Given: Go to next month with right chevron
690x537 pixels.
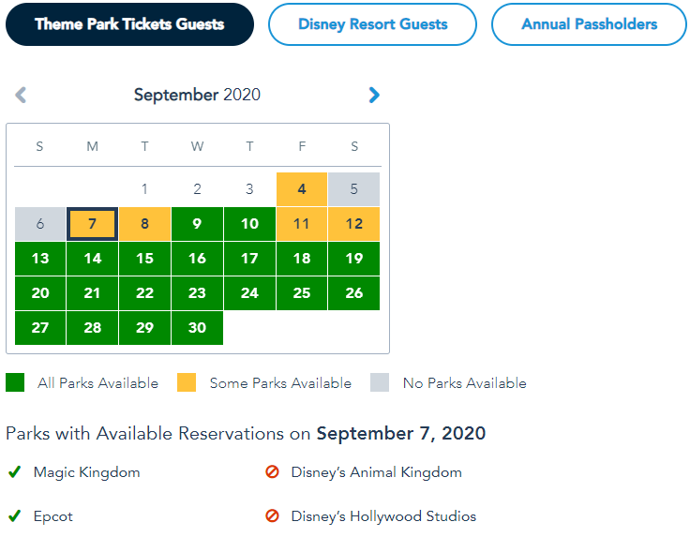Looking at the screenshot, I should pyautogui.click(x=374, y=95).
